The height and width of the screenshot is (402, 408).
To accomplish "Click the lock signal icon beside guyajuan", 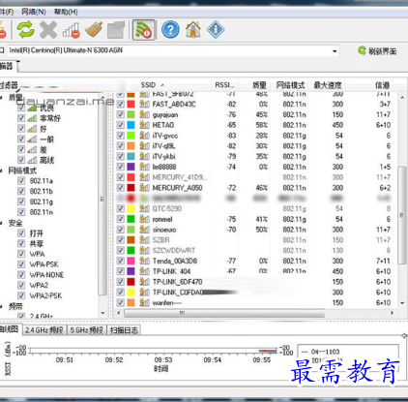I will (144, 114).
